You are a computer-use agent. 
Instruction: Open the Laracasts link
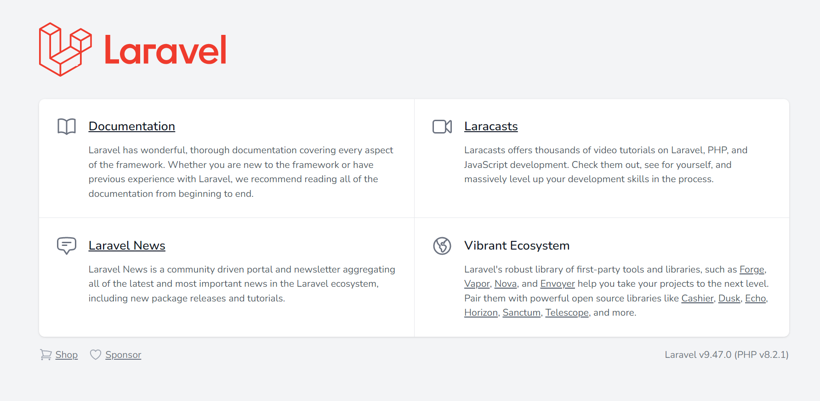(x=491, y=126)
